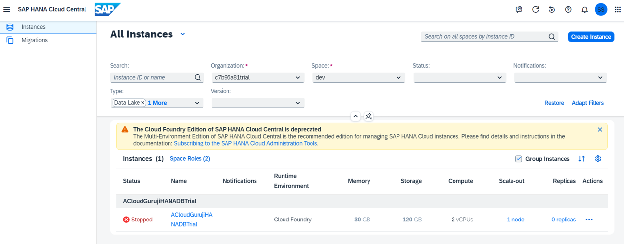The image size is (624, 244).
Task: Remove the Data Lake type filter token
Action: pyautogui.click(x=143, y=103)
